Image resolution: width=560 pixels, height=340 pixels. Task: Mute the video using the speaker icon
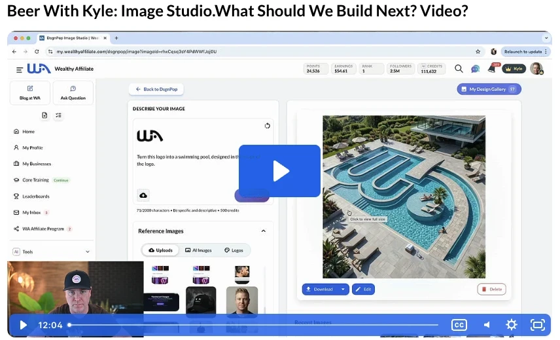coord(486,325)
